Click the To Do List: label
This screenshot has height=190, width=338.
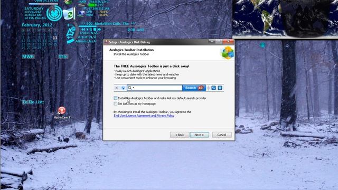pyautogui.click(x=33, y=102)
